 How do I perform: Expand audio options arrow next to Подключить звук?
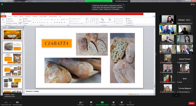pos(11,102)
